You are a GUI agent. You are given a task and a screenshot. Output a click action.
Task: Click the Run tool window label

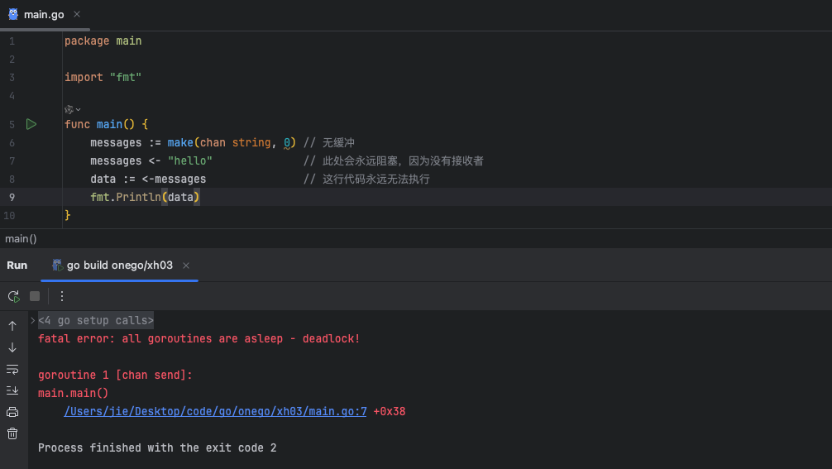point(17,266)
